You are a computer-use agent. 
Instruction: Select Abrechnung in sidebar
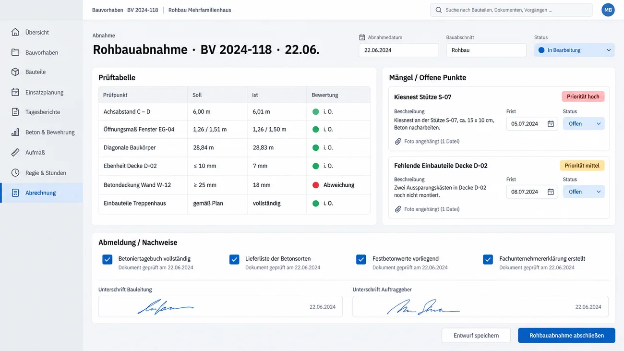point(41,193)
